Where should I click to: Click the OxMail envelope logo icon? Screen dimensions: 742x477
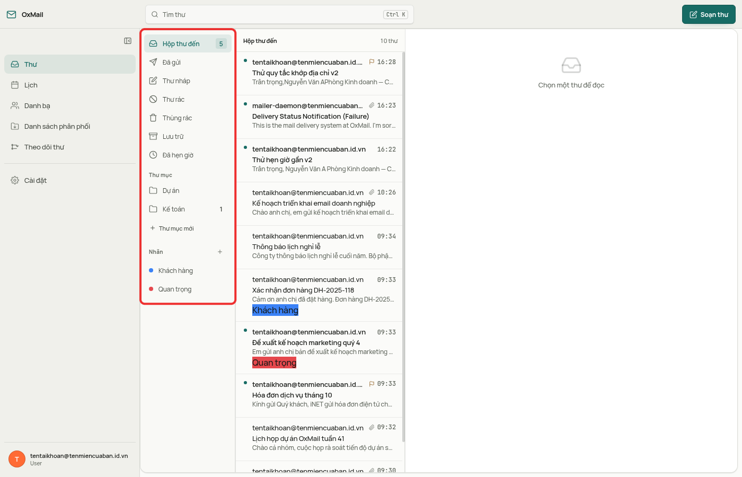[x=11, y=14]
